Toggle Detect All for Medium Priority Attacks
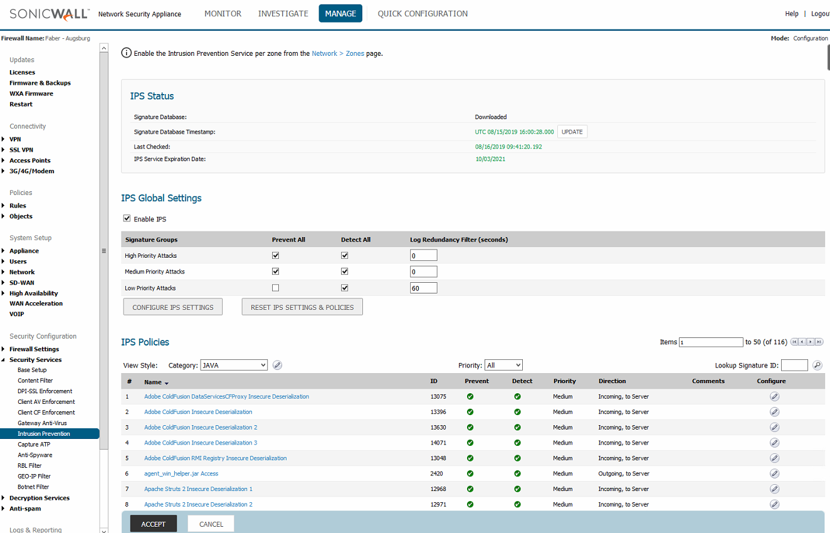830x533 pixels. (344, 272)
